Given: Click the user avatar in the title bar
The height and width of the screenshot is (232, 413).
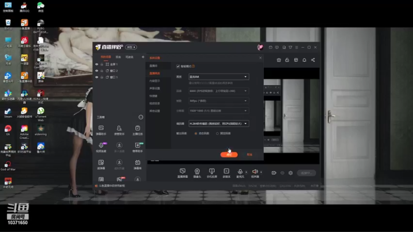Looking at the screenshot, I should (x=260, y=47).
